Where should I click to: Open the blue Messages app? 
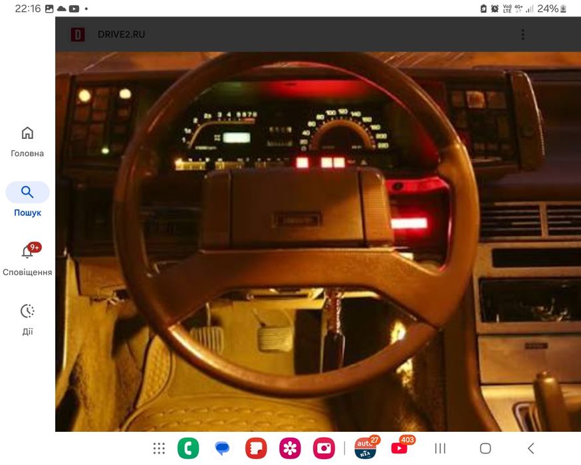pos(222,448)
